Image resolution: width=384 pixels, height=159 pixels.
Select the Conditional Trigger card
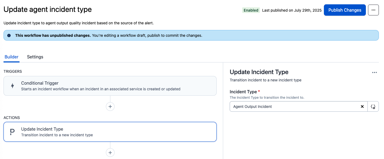click(110, 85)
